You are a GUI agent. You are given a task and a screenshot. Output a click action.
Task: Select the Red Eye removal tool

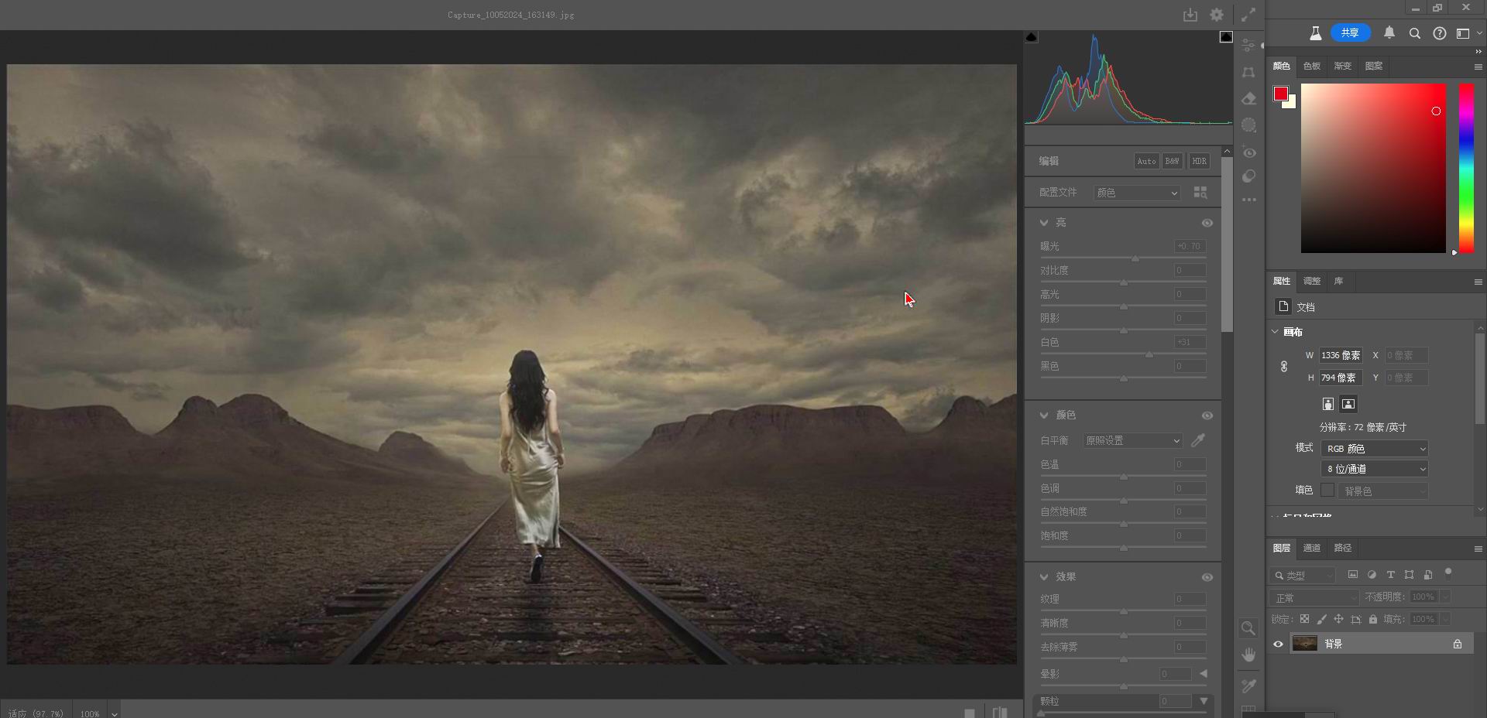(1248, 152)
